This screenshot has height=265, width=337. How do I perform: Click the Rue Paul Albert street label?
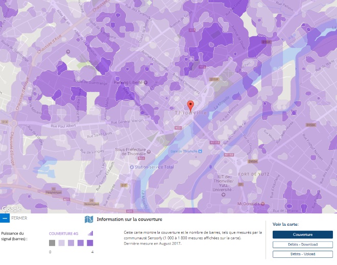pyautogui.click(x=63, y=126)
